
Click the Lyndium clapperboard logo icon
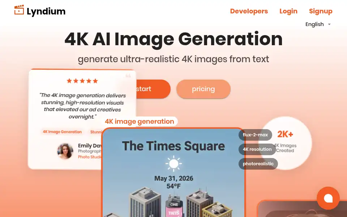[x=19, y=10]
